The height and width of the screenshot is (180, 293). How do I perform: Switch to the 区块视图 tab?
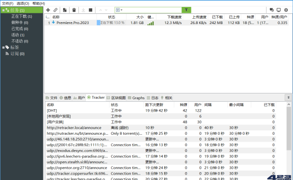pyautogui.click(x=116, y=98)
